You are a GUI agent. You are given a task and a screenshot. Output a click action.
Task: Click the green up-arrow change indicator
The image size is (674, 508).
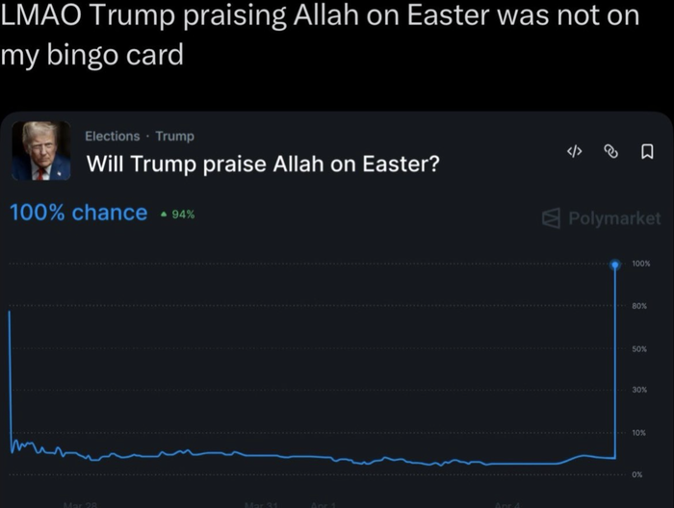pos(164,215)
